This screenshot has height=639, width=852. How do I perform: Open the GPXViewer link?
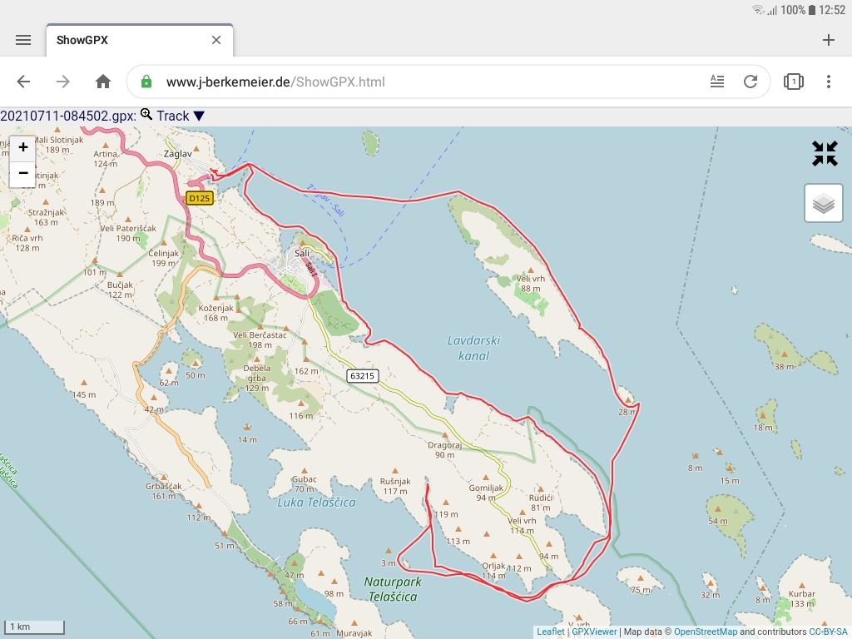[594, 632]
